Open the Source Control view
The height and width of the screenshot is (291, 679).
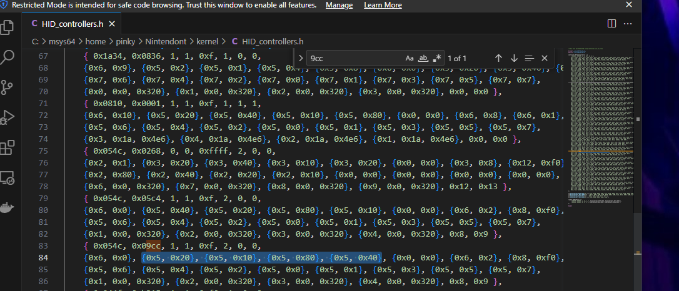pyautogui.click(x=8, y=87)
